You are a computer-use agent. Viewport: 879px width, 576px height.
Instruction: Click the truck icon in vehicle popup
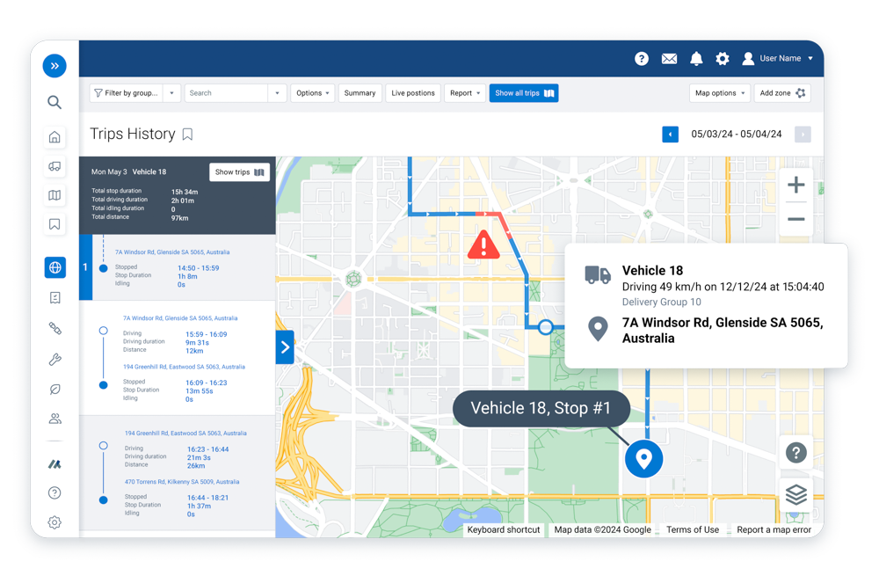(x=598, y=275)
